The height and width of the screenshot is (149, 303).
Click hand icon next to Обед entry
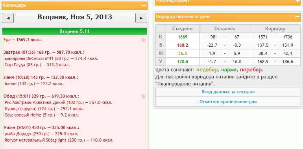[x=143, y=96]
